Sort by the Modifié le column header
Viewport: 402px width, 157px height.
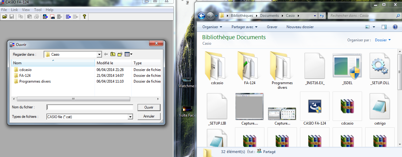point(113,63)
